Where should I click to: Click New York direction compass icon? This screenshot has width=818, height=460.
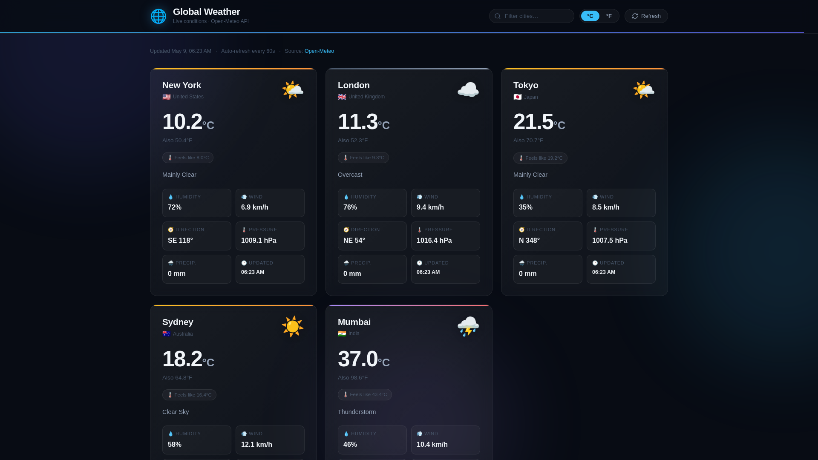coord(171,230)
